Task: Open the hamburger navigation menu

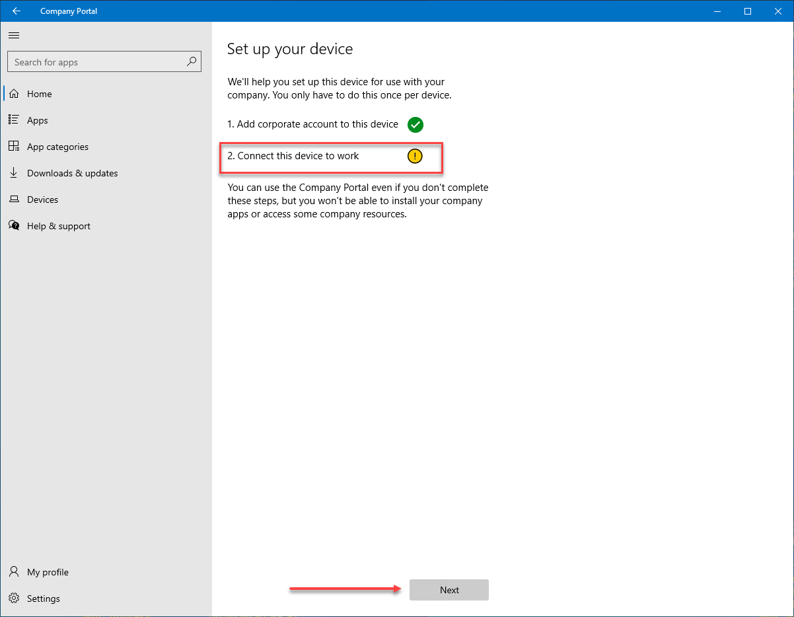Action: click(x=14, y=35)
